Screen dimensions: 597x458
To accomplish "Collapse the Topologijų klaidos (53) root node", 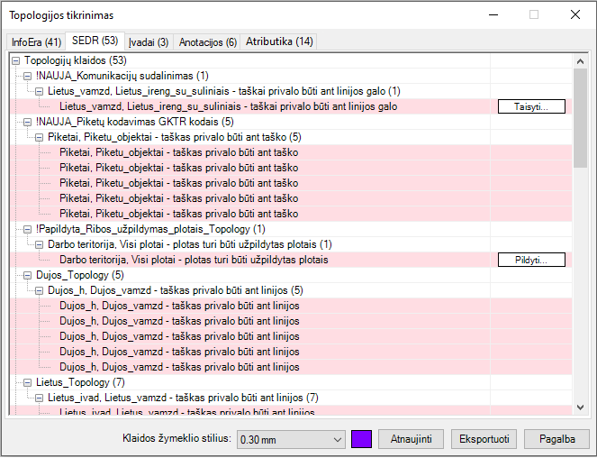I will pyautogui.click(x=15, y=60).
